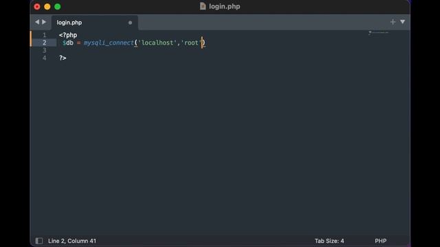Click the mysqli_connect function name
The height and width of the screenshot is (247, 440).
pyautogui.click(x=109, y=43)
